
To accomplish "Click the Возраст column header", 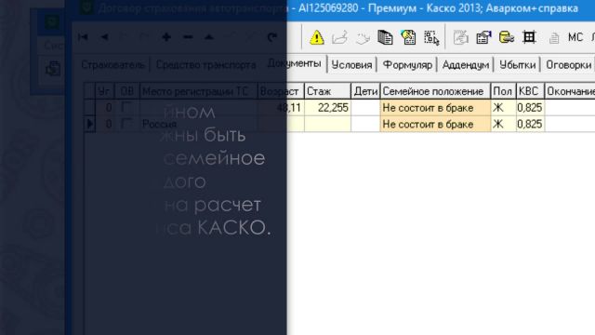I will point(281,91).
